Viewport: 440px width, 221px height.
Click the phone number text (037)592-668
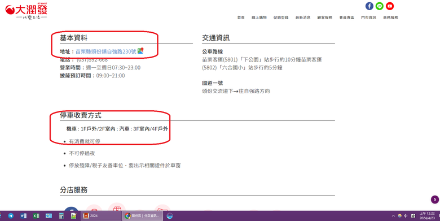92,59
